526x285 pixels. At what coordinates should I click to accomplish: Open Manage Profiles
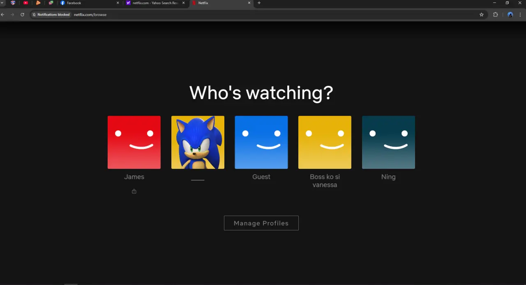point(261,223)
